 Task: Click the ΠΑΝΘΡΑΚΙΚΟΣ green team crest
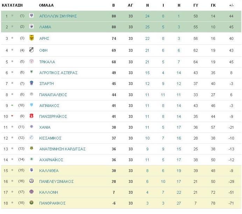(31, 202)
